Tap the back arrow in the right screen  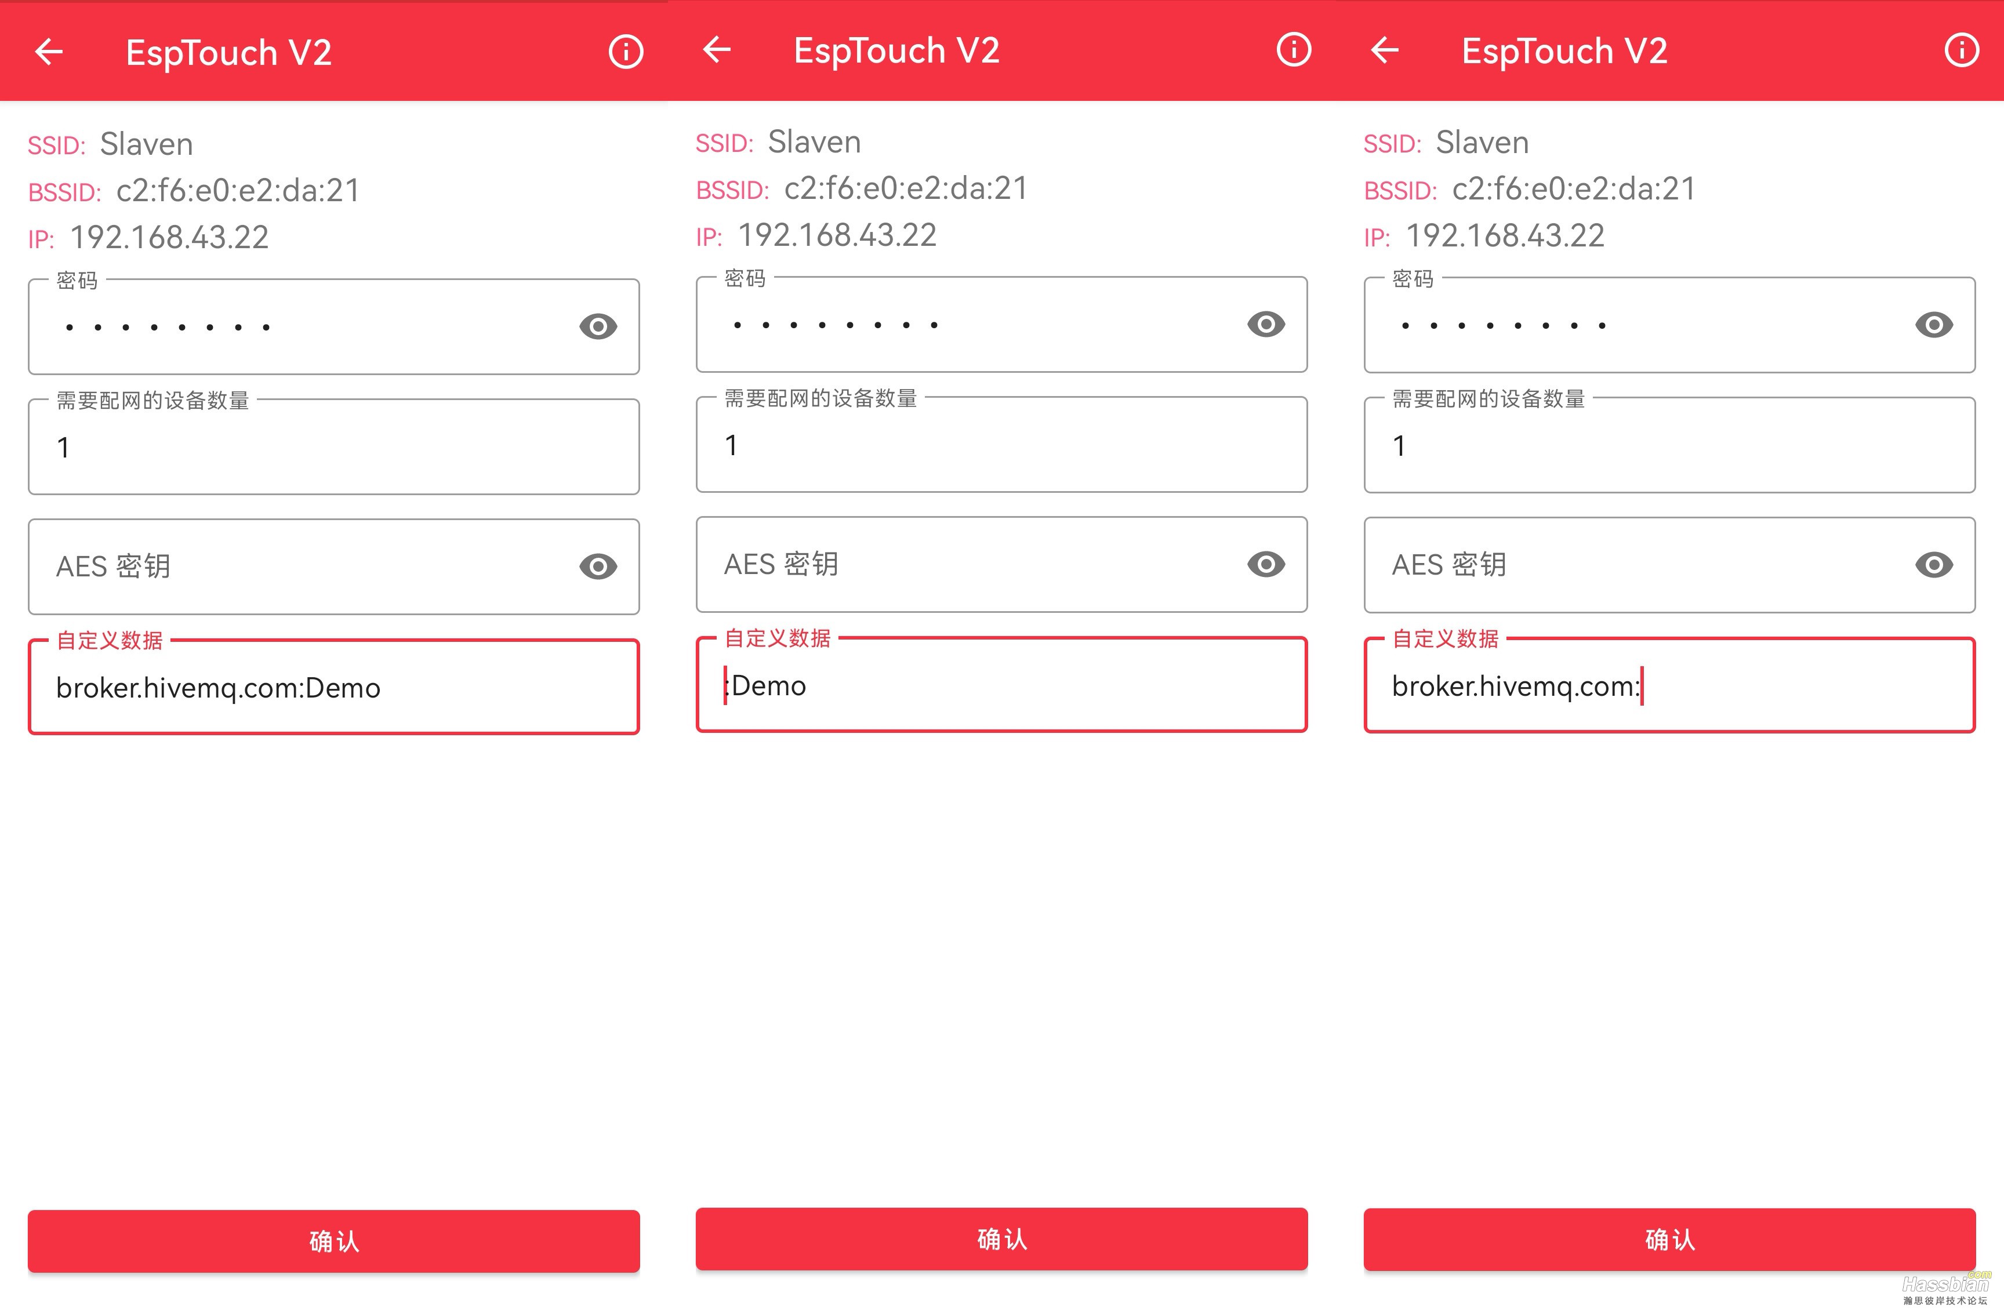(x=1384, y=50)
